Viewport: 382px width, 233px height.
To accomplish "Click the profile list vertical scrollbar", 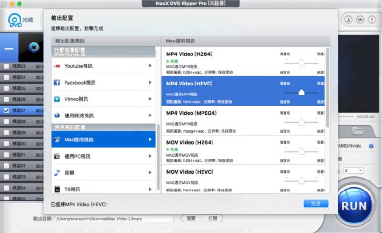I will 328,88.
